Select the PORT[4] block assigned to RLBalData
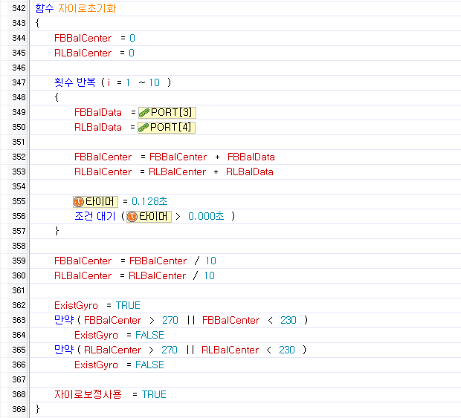Image resolution: width=461 pixels, height=418 pixels. [171, 127]
